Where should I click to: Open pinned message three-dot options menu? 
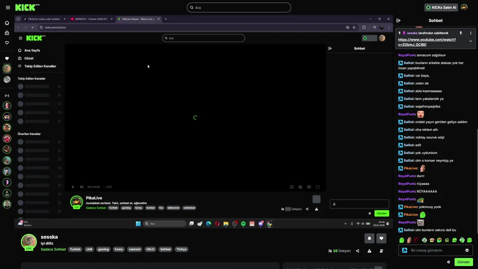pos(471,33)
